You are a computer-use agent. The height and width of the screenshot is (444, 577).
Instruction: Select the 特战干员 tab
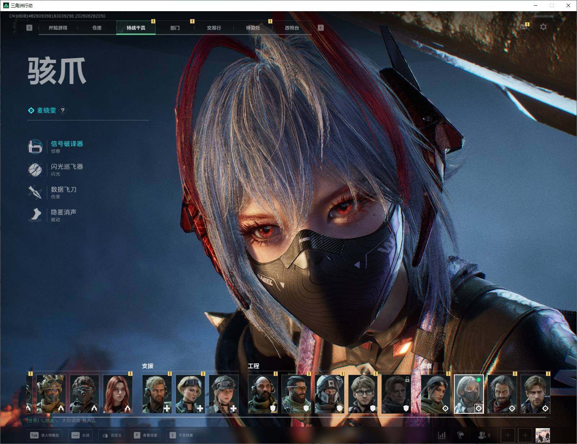136,28
